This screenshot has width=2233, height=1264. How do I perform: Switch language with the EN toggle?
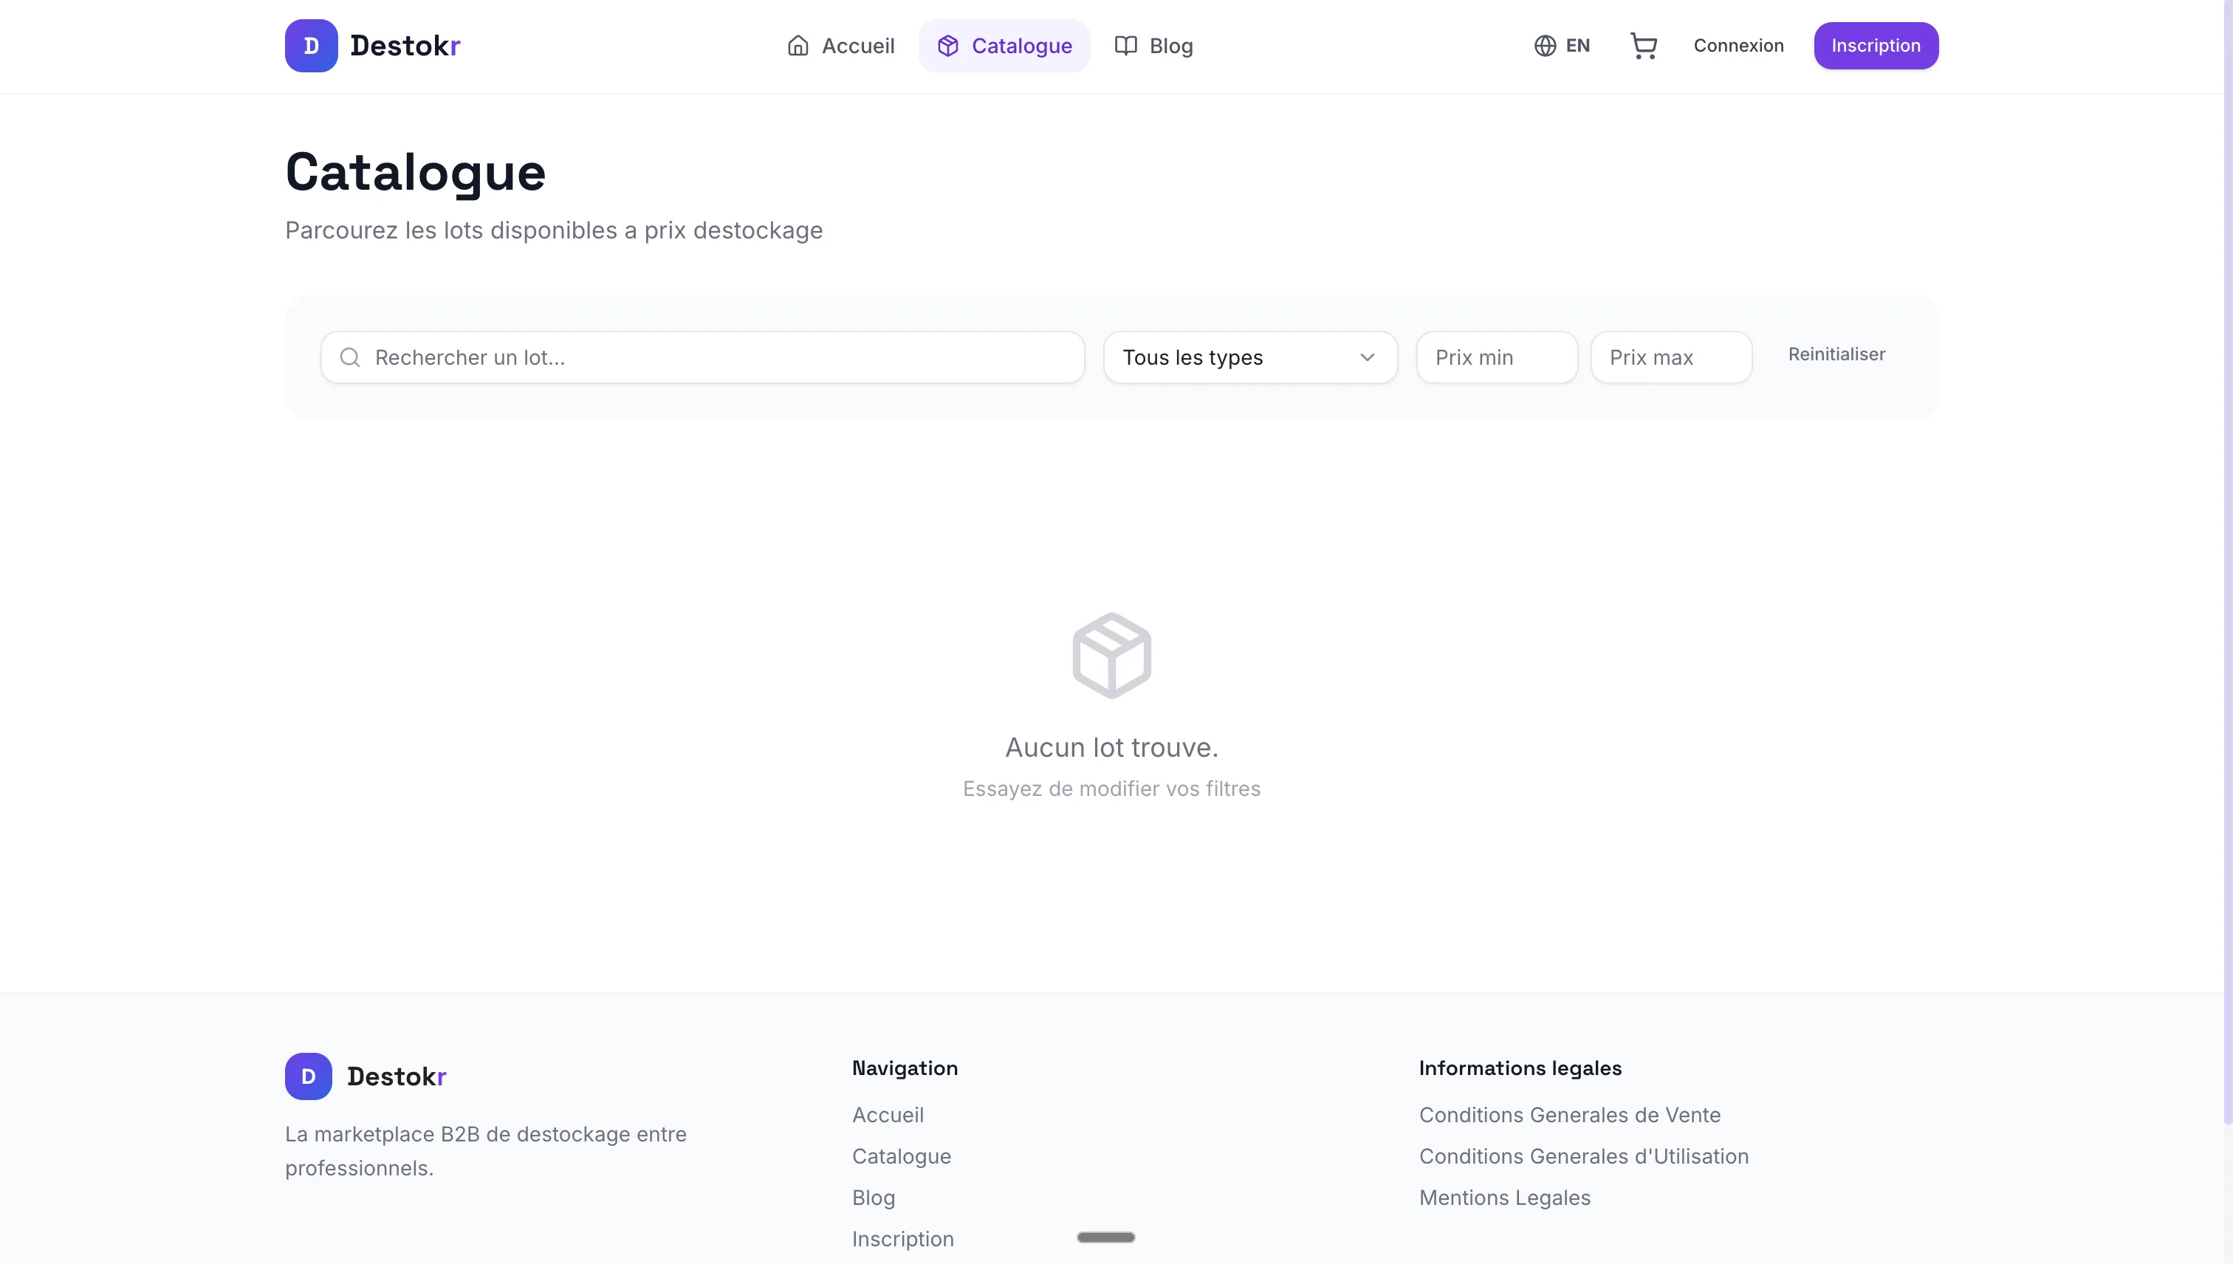[x=1562, y=45]
